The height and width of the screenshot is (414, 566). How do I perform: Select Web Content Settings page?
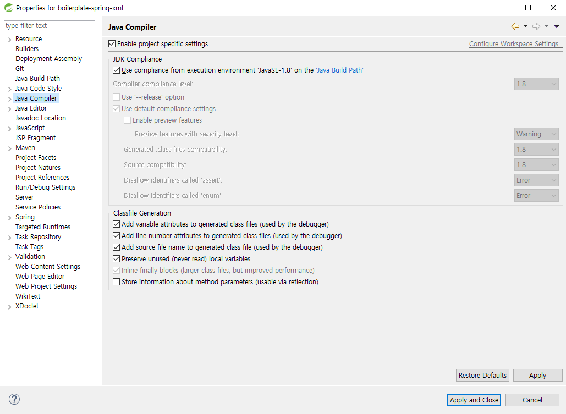(48, 266)
